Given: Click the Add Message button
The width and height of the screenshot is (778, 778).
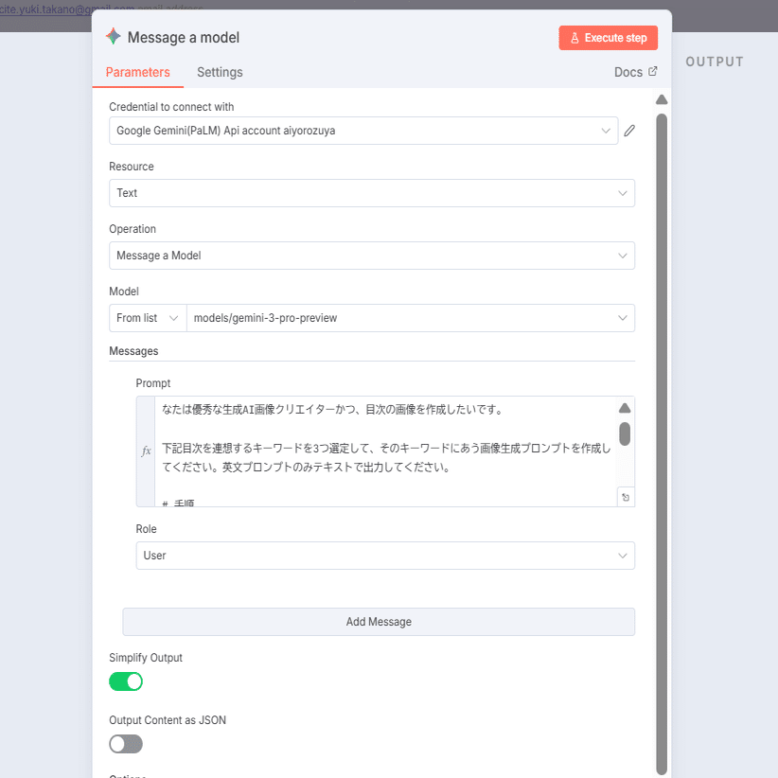Looking at the screenshot, I should point(379,622).
